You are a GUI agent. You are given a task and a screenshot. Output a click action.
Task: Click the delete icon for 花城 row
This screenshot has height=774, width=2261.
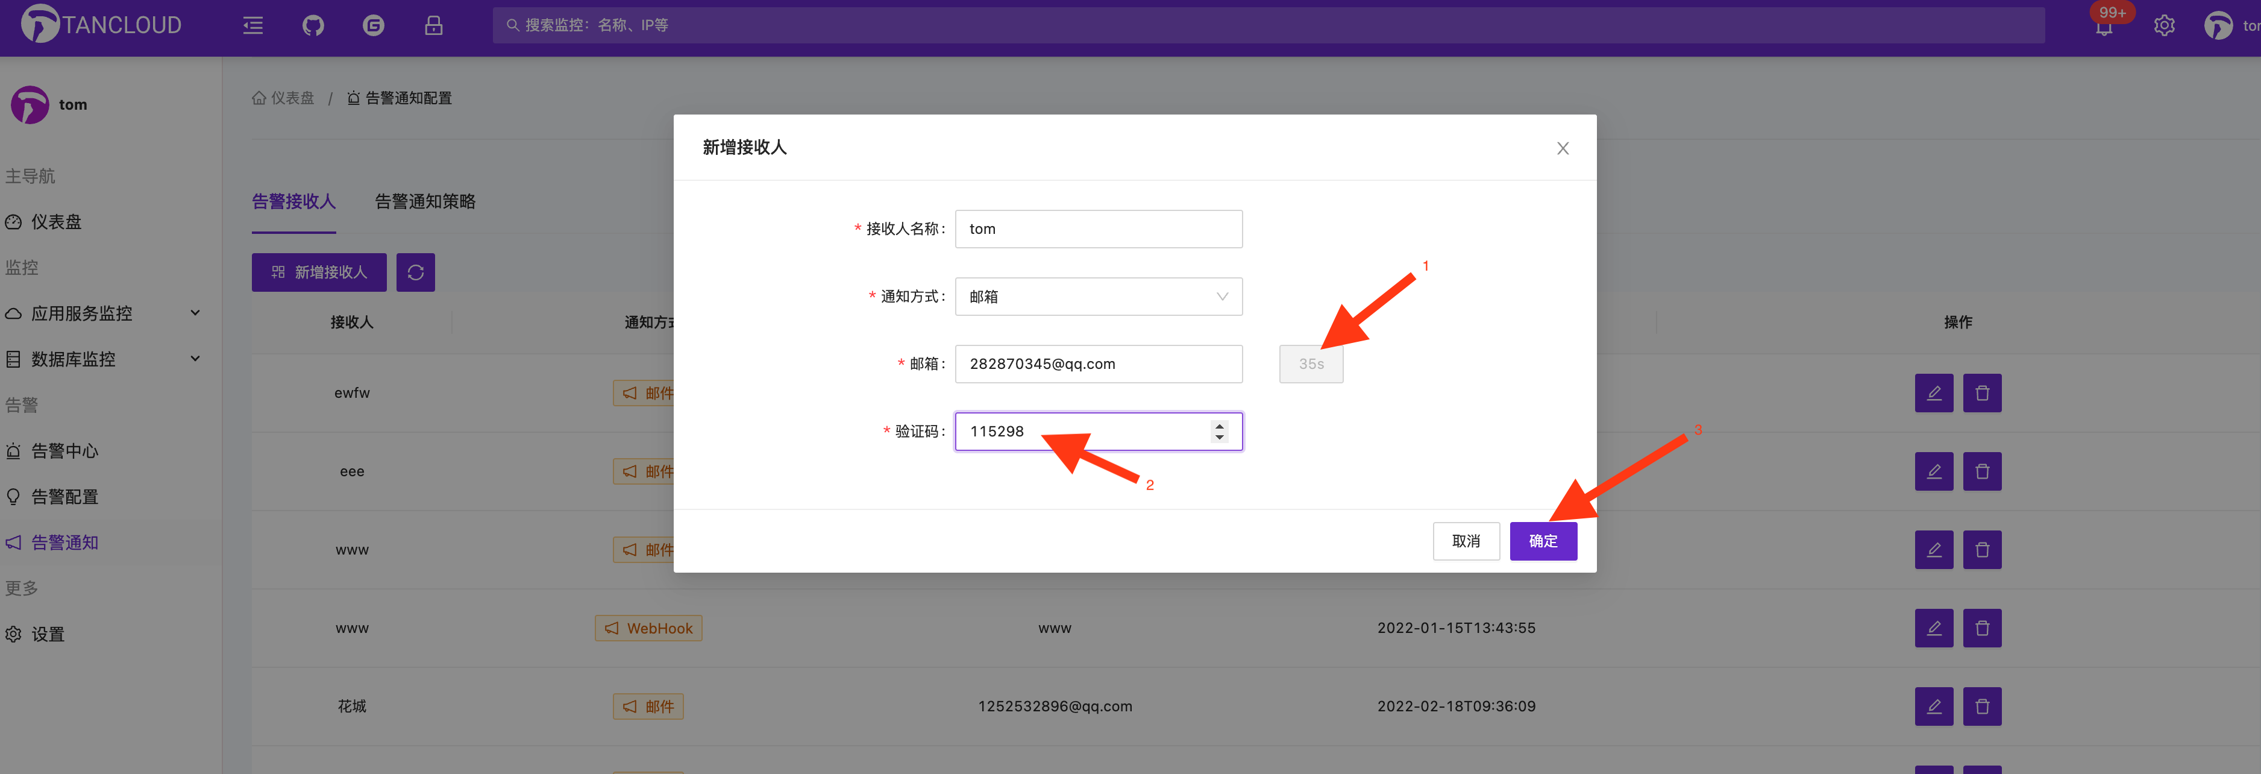[x=1982, y=706]
